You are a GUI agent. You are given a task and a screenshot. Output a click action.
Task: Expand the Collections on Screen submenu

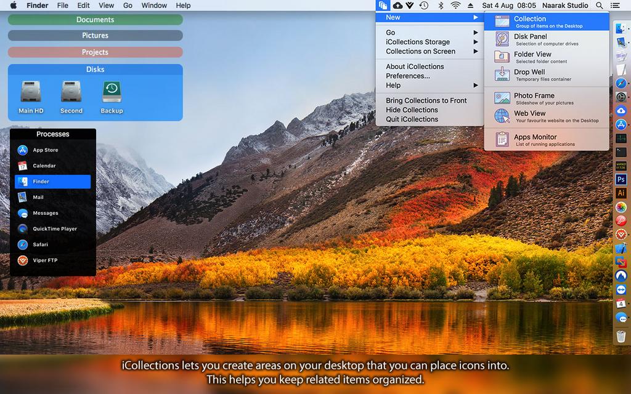pyautogui.click(x=429, y=52)
